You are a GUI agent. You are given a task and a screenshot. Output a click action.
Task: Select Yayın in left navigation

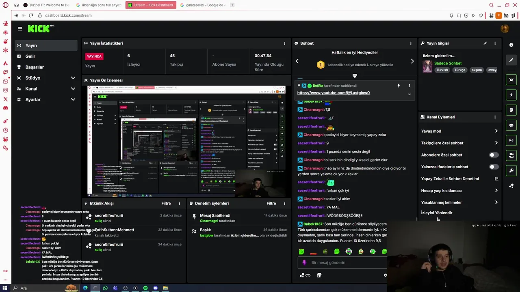pos(46,45)
